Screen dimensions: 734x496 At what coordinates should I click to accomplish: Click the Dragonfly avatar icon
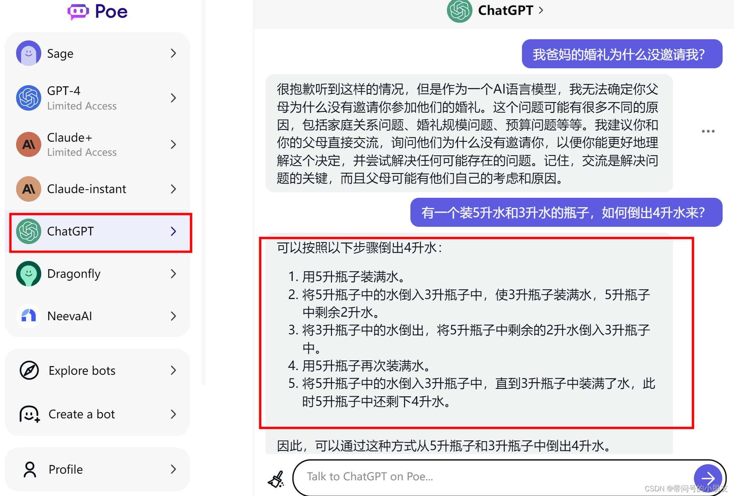pos(29,274)
